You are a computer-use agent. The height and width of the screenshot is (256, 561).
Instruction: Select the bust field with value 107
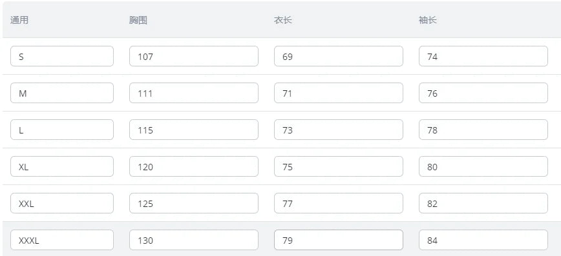pos(193,56)
